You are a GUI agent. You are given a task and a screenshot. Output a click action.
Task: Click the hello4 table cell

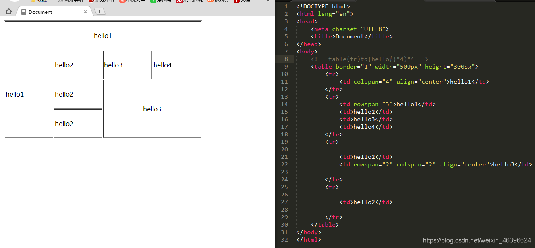click(x=177, y=65)
